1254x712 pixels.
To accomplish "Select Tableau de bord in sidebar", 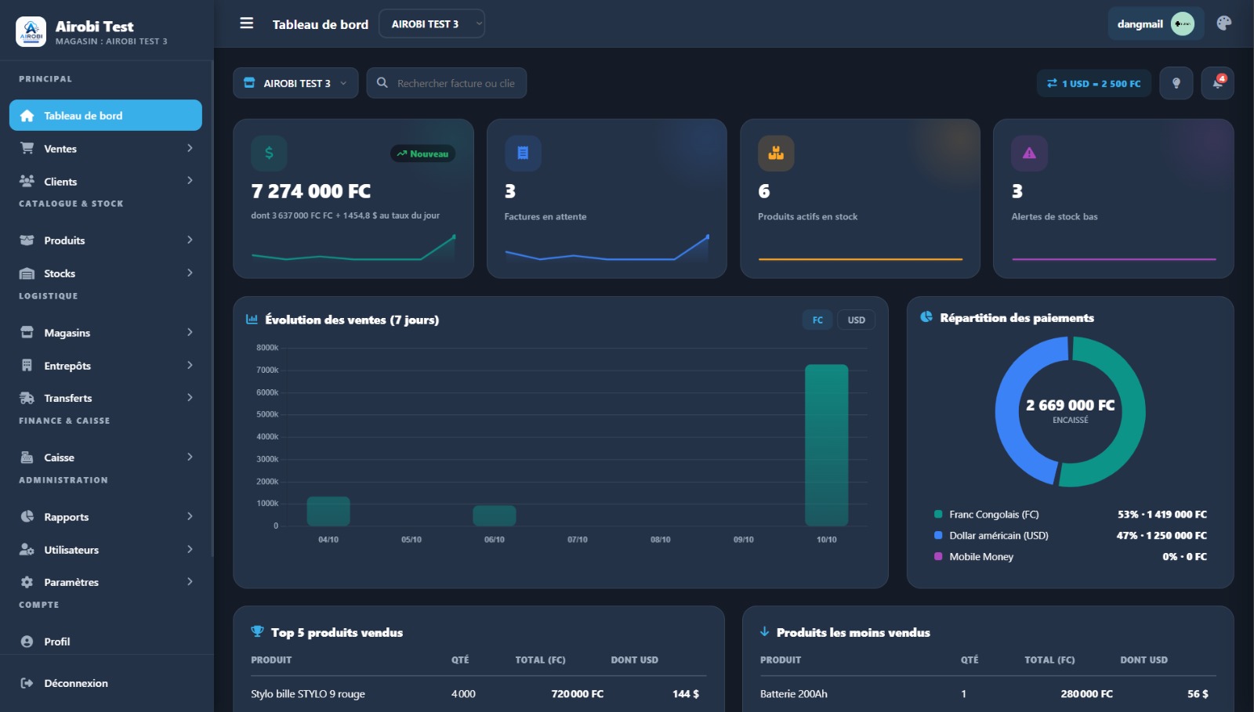I will point(106,115).
